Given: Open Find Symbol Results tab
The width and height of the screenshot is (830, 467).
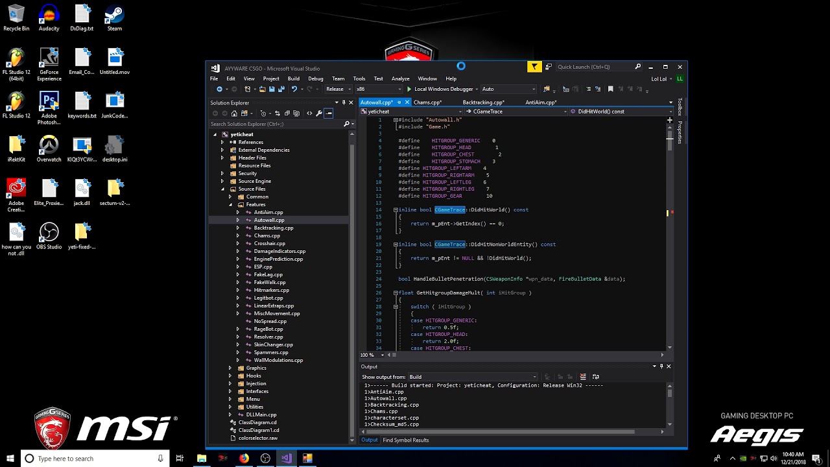Looking at the screenshot, I should (x=406, y=440).
